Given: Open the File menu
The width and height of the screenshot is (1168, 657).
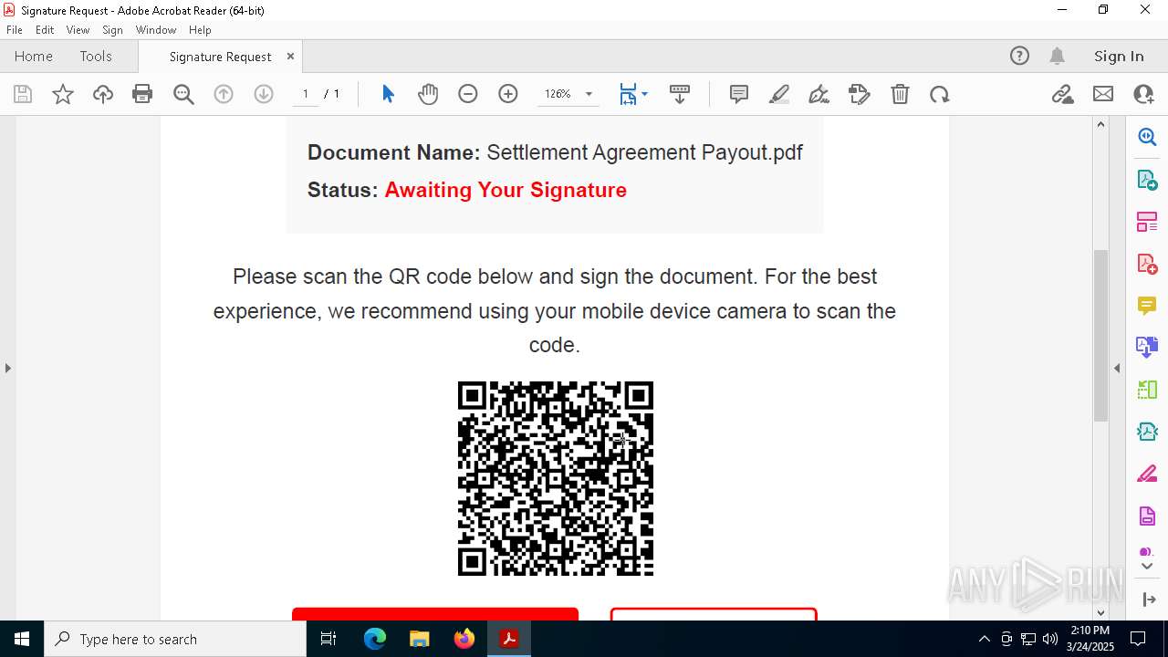Looking at the screenshot, I should click(x=15, y=30).
